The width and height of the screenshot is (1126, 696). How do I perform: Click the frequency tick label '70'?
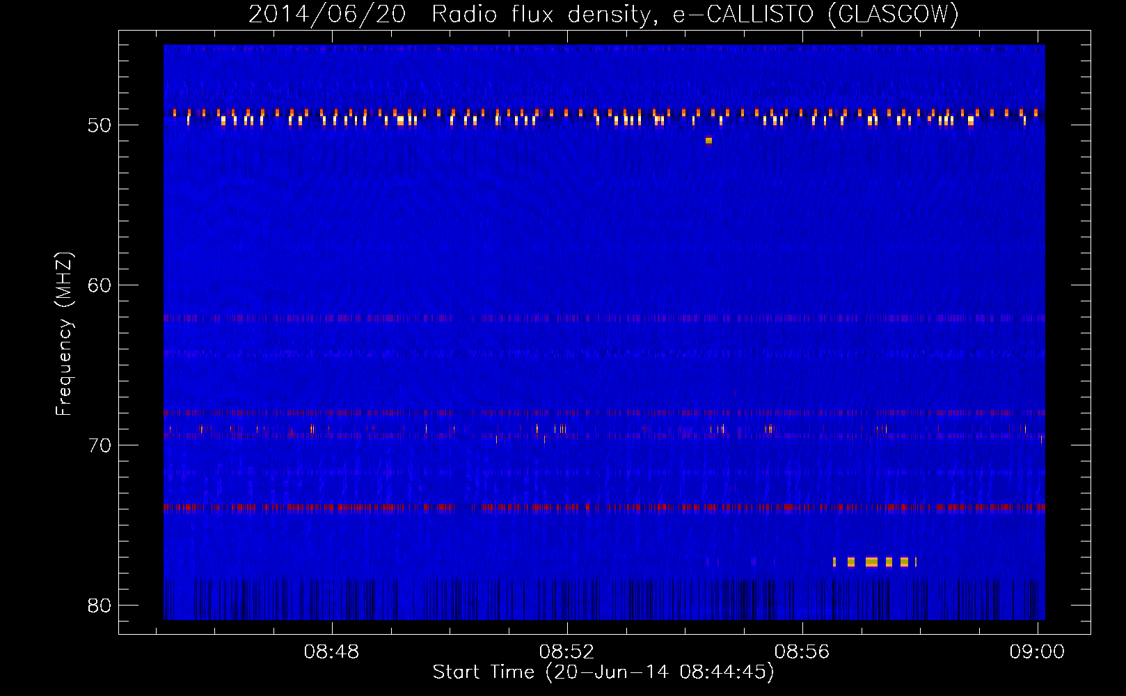[100, 445]
